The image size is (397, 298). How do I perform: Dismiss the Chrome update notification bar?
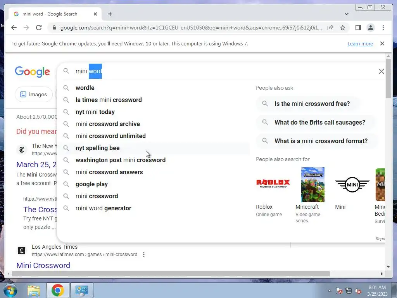(x=382, y=43)
